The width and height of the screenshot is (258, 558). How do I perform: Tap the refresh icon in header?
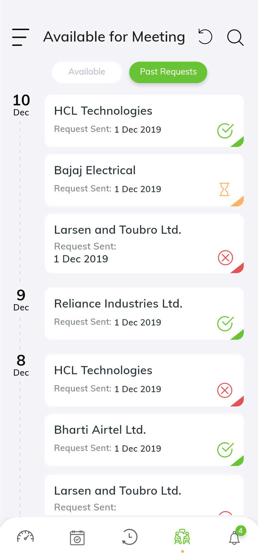[205, 36]
